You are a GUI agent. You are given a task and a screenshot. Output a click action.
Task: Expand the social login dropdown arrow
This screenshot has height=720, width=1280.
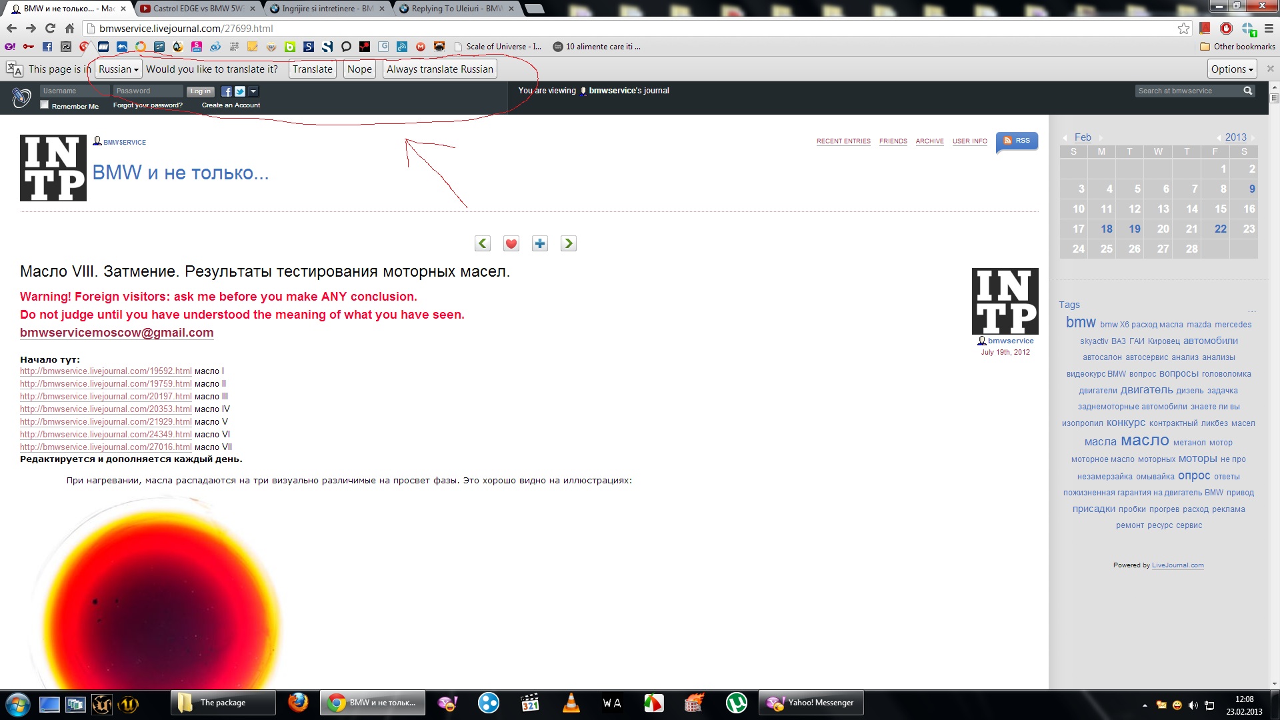253,91
